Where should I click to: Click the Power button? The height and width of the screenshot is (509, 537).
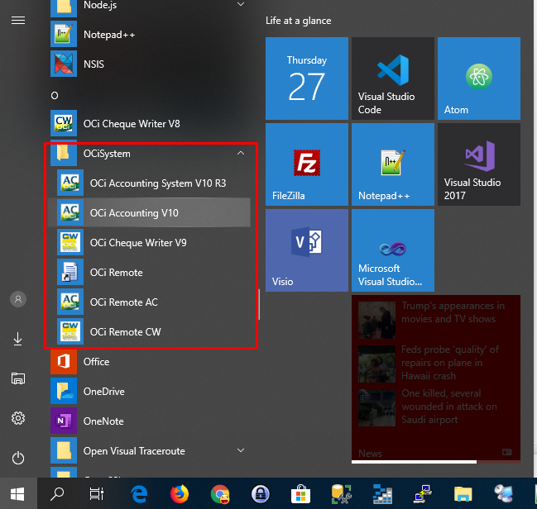(18, 458)
